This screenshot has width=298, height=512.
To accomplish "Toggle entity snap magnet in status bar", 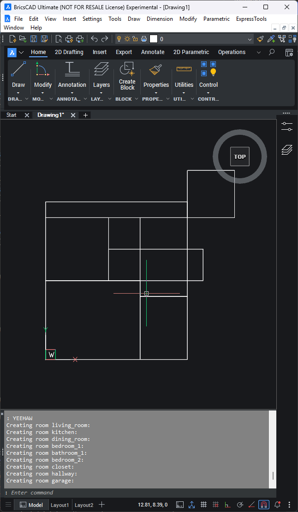I will [x=264, y=505].
